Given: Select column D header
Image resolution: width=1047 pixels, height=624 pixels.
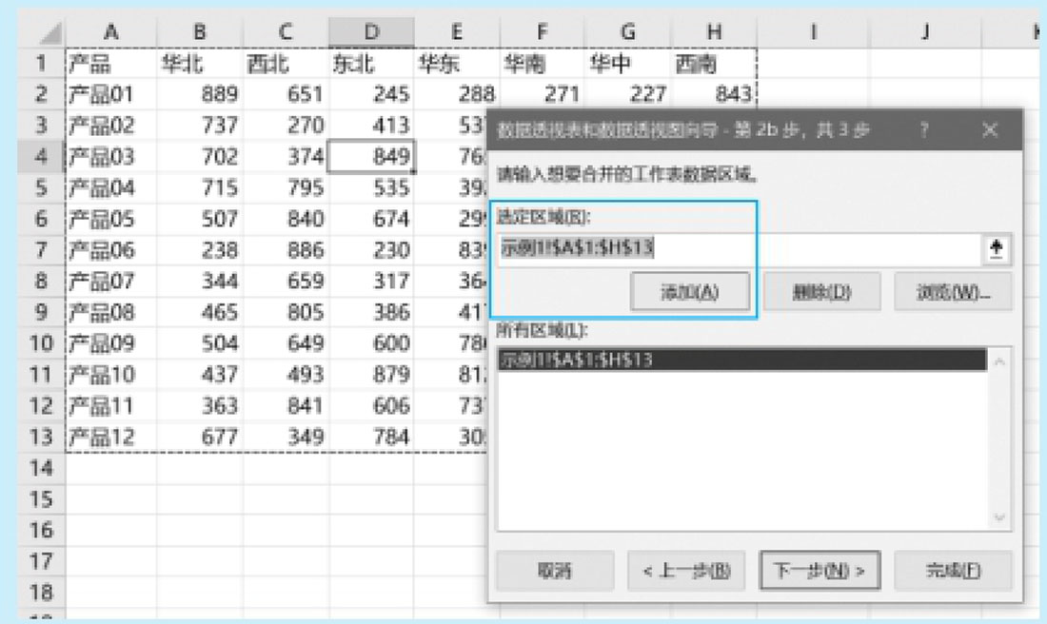Looking at the screenshot, I should click(x=371, y=32).
